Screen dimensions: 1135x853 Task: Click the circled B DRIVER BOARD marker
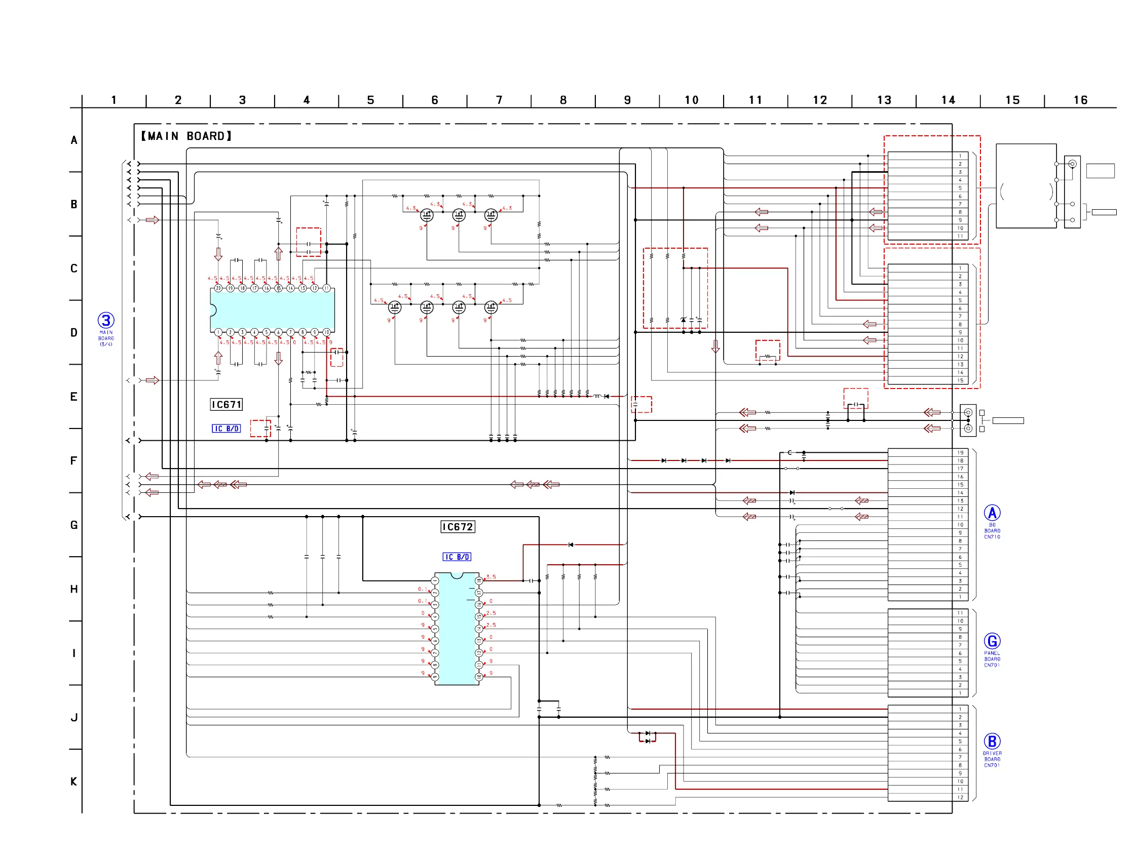992,741
